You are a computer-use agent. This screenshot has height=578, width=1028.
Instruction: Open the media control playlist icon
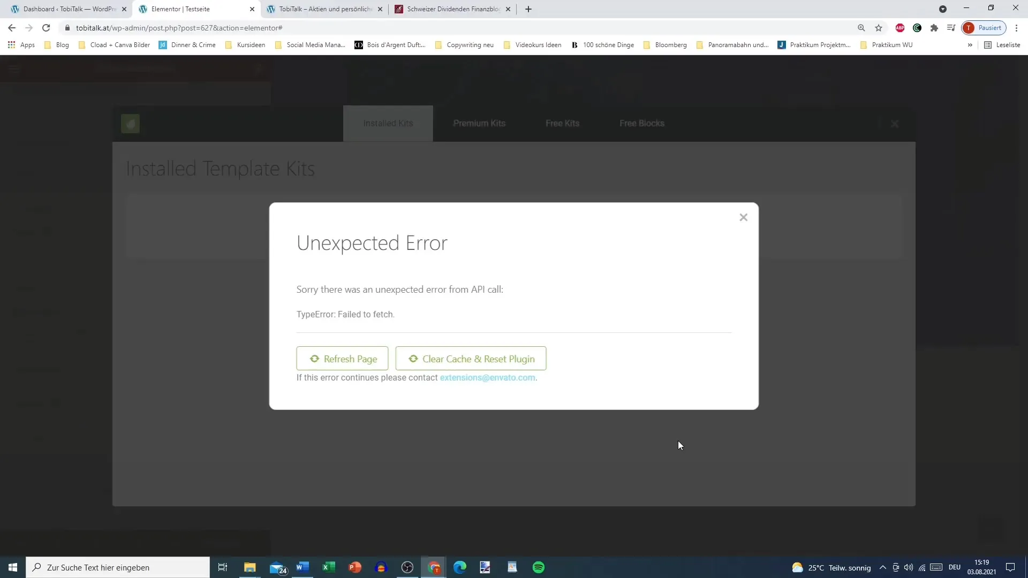point(951,28)
